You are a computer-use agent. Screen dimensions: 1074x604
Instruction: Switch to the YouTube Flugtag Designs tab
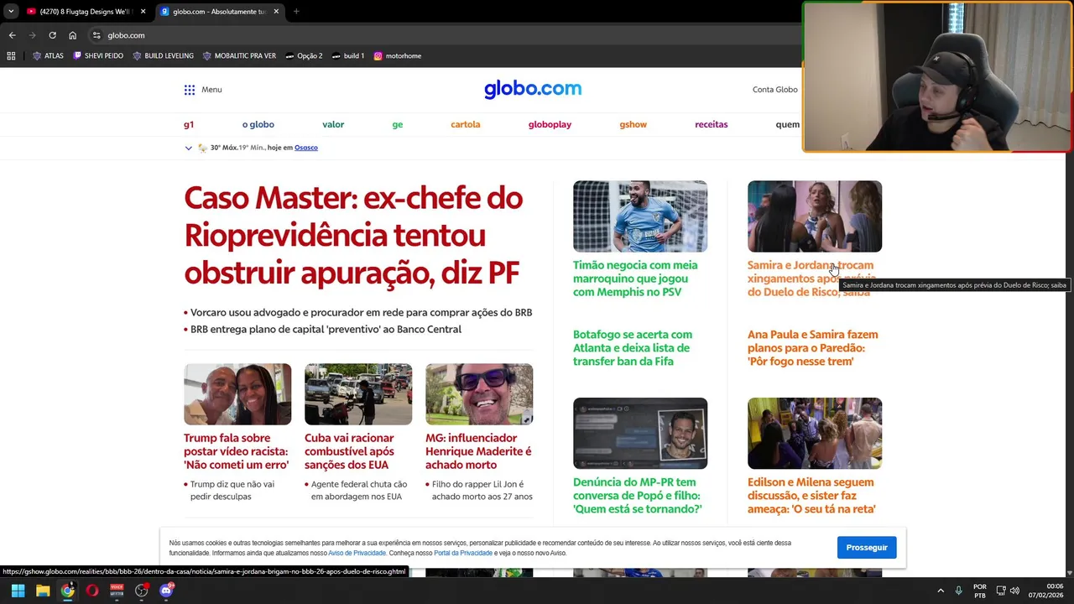click(x=85, y=12)
